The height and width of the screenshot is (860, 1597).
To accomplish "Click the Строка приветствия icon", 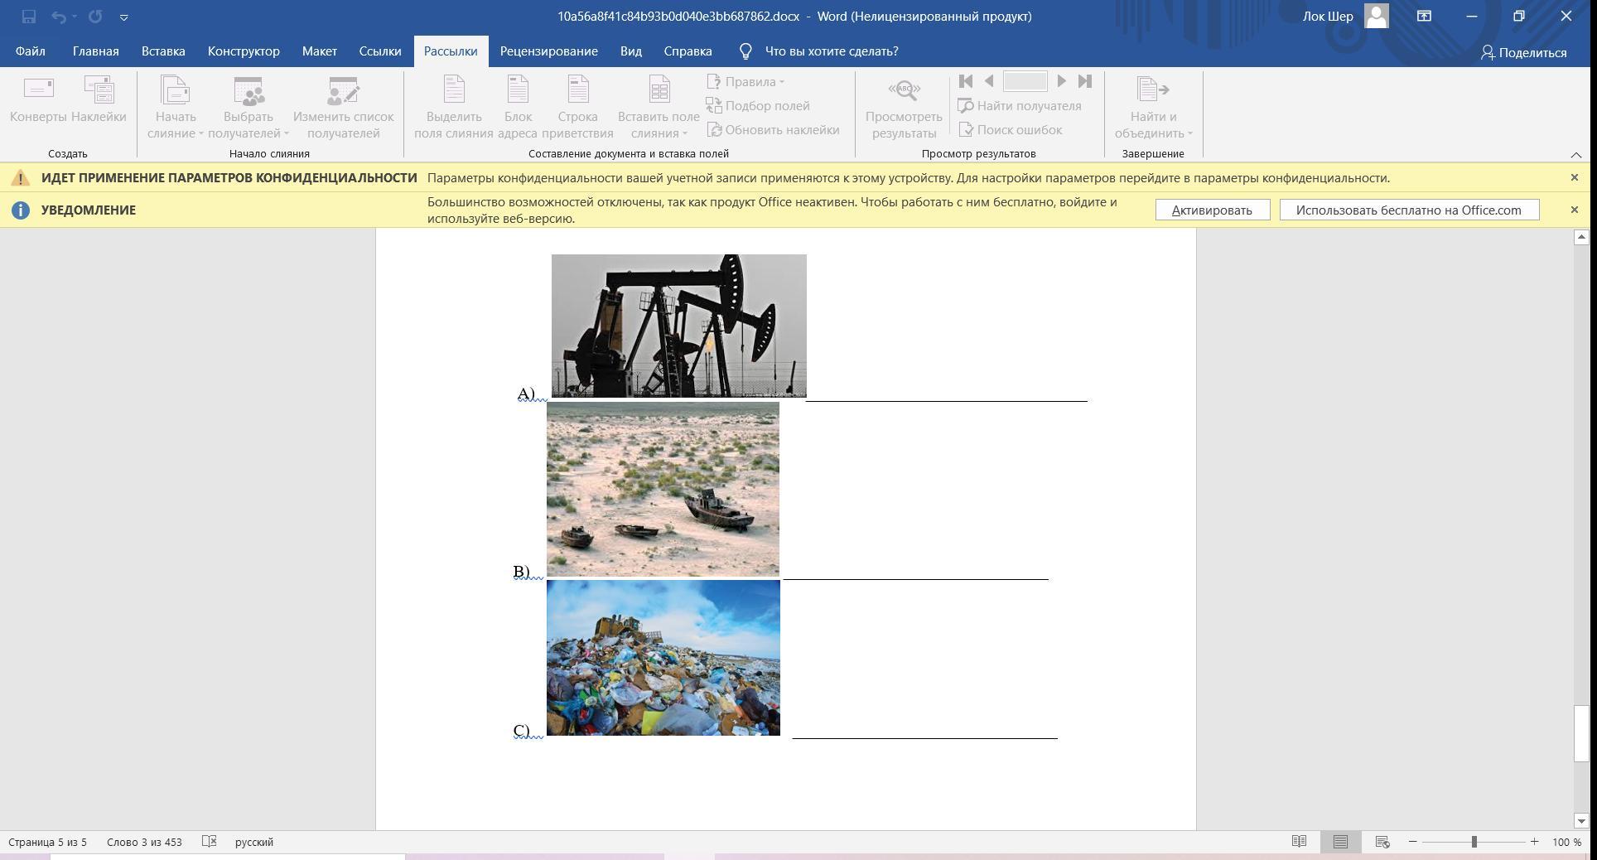I will (x=577, y=108).
